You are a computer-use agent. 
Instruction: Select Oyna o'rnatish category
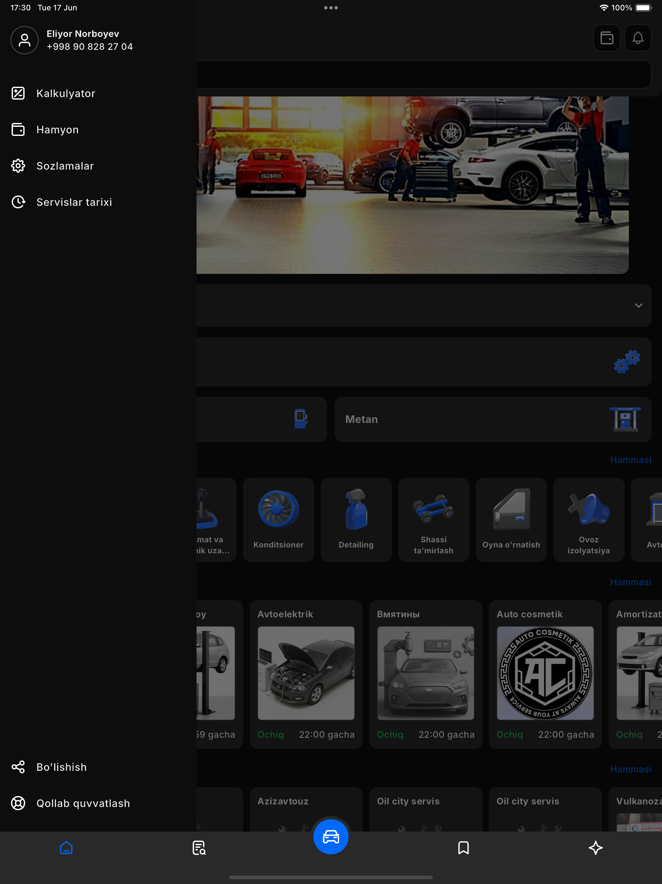(x=511, y=520)
